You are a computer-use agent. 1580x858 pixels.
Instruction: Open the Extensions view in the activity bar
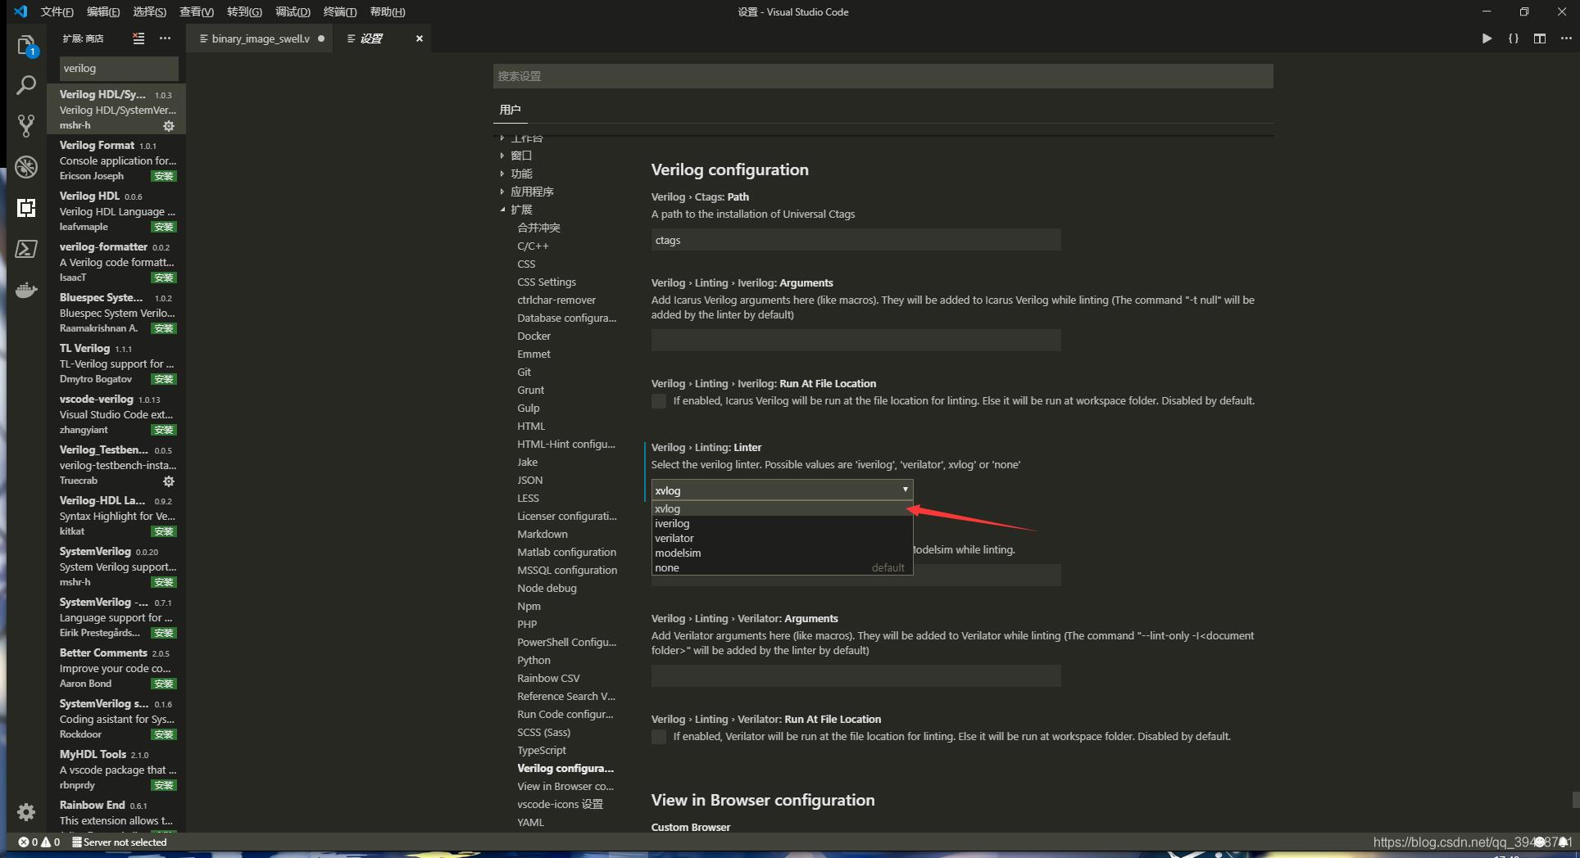tap(25, 208)
